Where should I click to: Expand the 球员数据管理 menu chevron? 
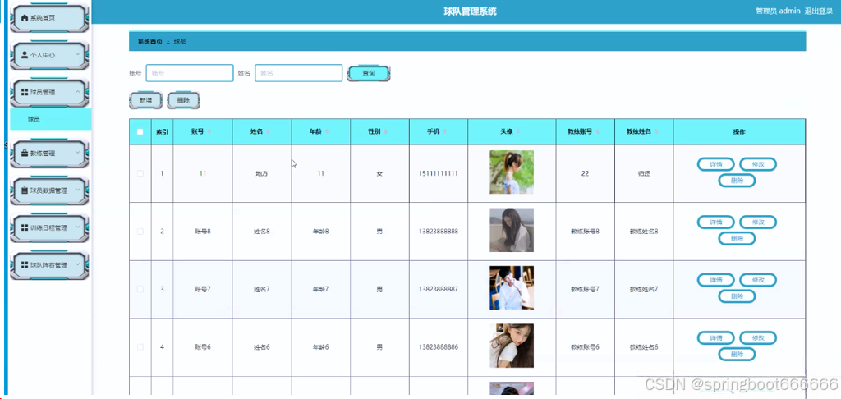(78, 190)
